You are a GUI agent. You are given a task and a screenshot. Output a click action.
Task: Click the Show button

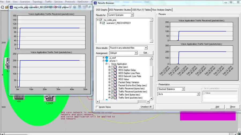coord(232,107)
